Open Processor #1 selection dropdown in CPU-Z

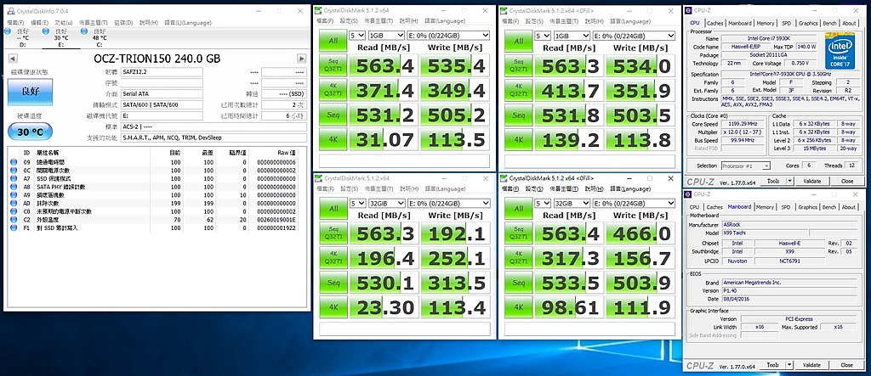click(x=745, y=166)
